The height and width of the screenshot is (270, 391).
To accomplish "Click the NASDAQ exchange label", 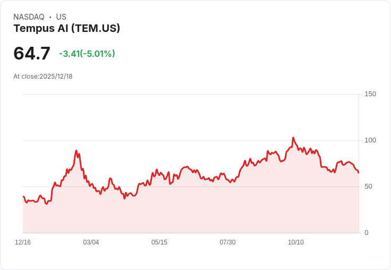I will [x=29, y=17].
